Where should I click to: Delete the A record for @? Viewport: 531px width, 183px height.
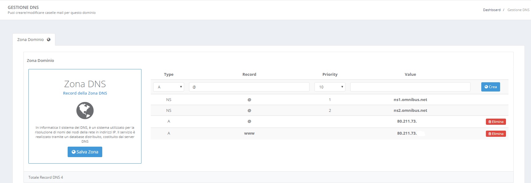pyautogui.click(x=496, y=122)
